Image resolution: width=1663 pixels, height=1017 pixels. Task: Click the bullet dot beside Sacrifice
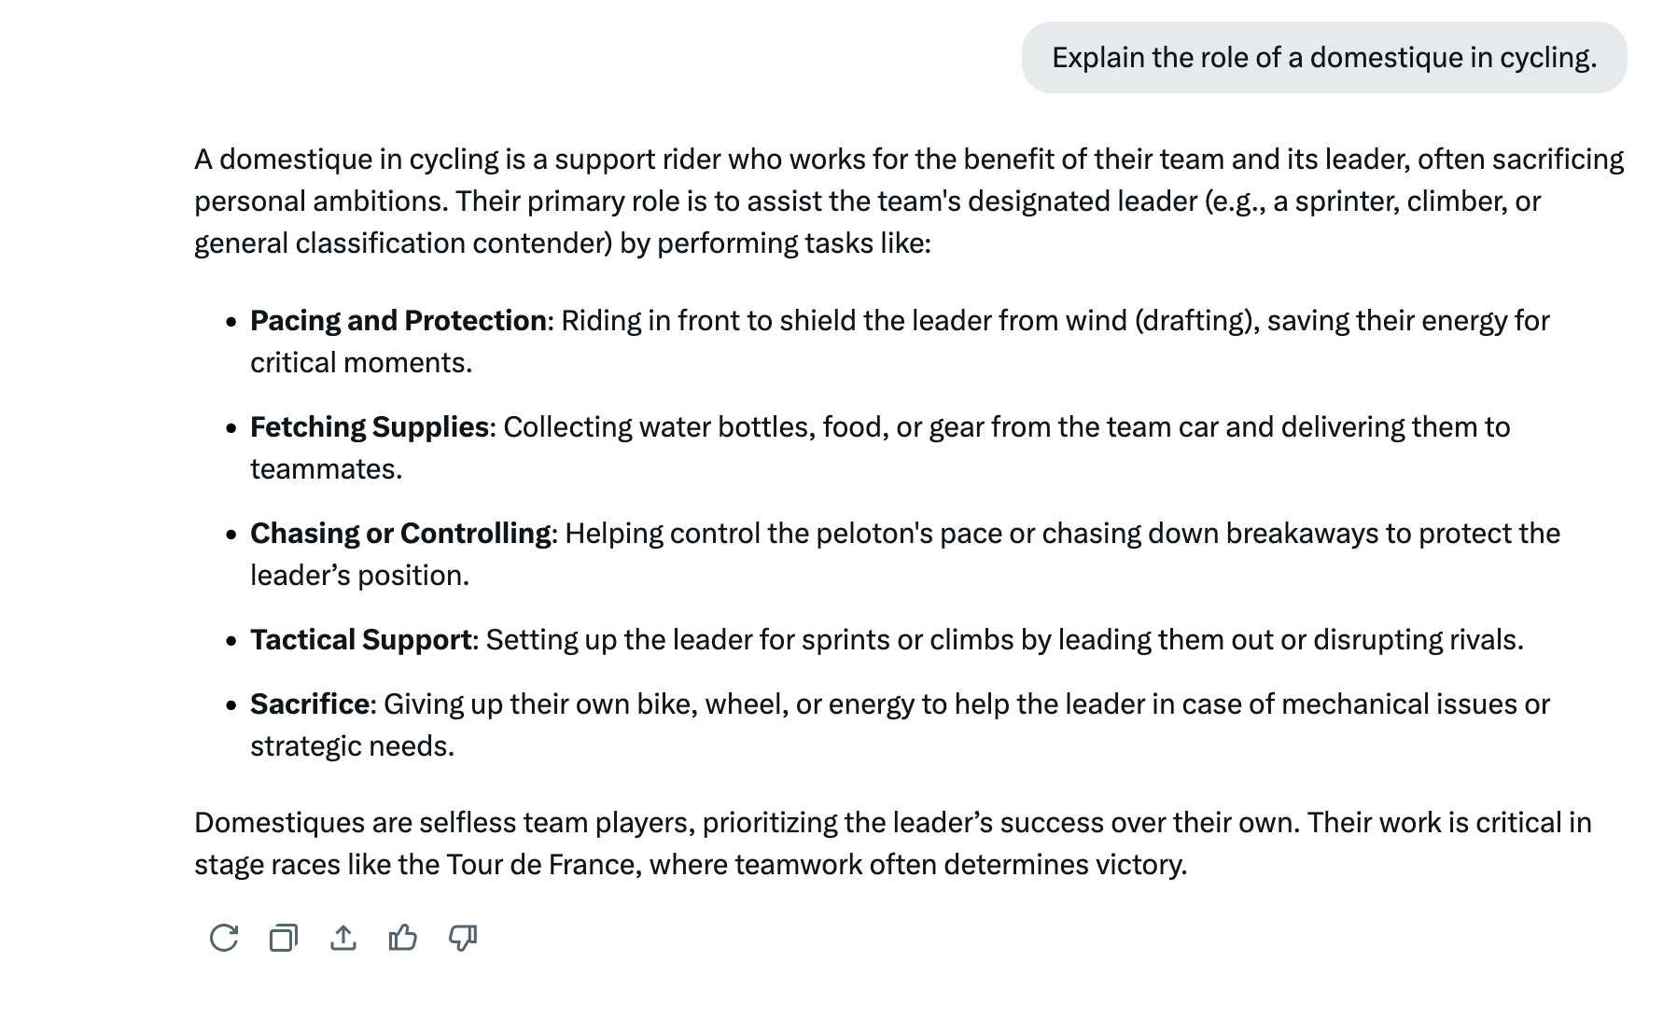(231, 705)
